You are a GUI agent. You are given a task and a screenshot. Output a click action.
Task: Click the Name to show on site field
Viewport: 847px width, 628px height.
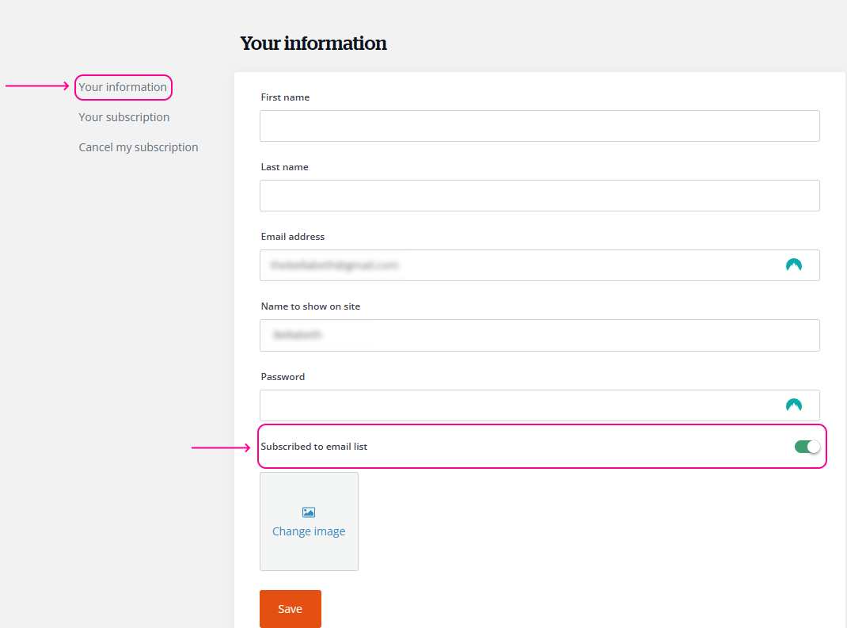pyautogui.click(x=539, y=335)
